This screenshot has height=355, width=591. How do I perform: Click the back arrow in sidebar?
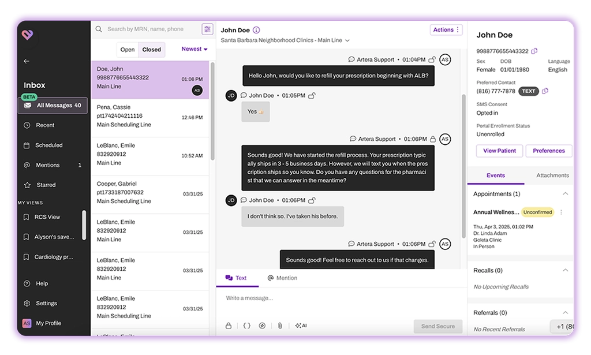(x=27, y=61)
